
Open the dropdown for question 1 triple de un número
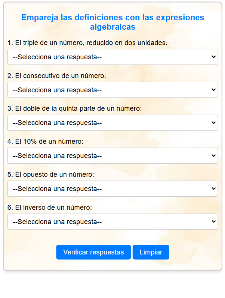click(x=112, y=57)
